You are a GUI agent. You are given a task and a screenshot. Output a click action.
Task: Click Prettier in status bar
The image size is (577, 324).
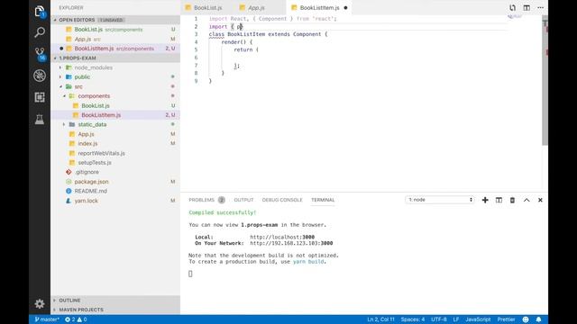(506, 319)
